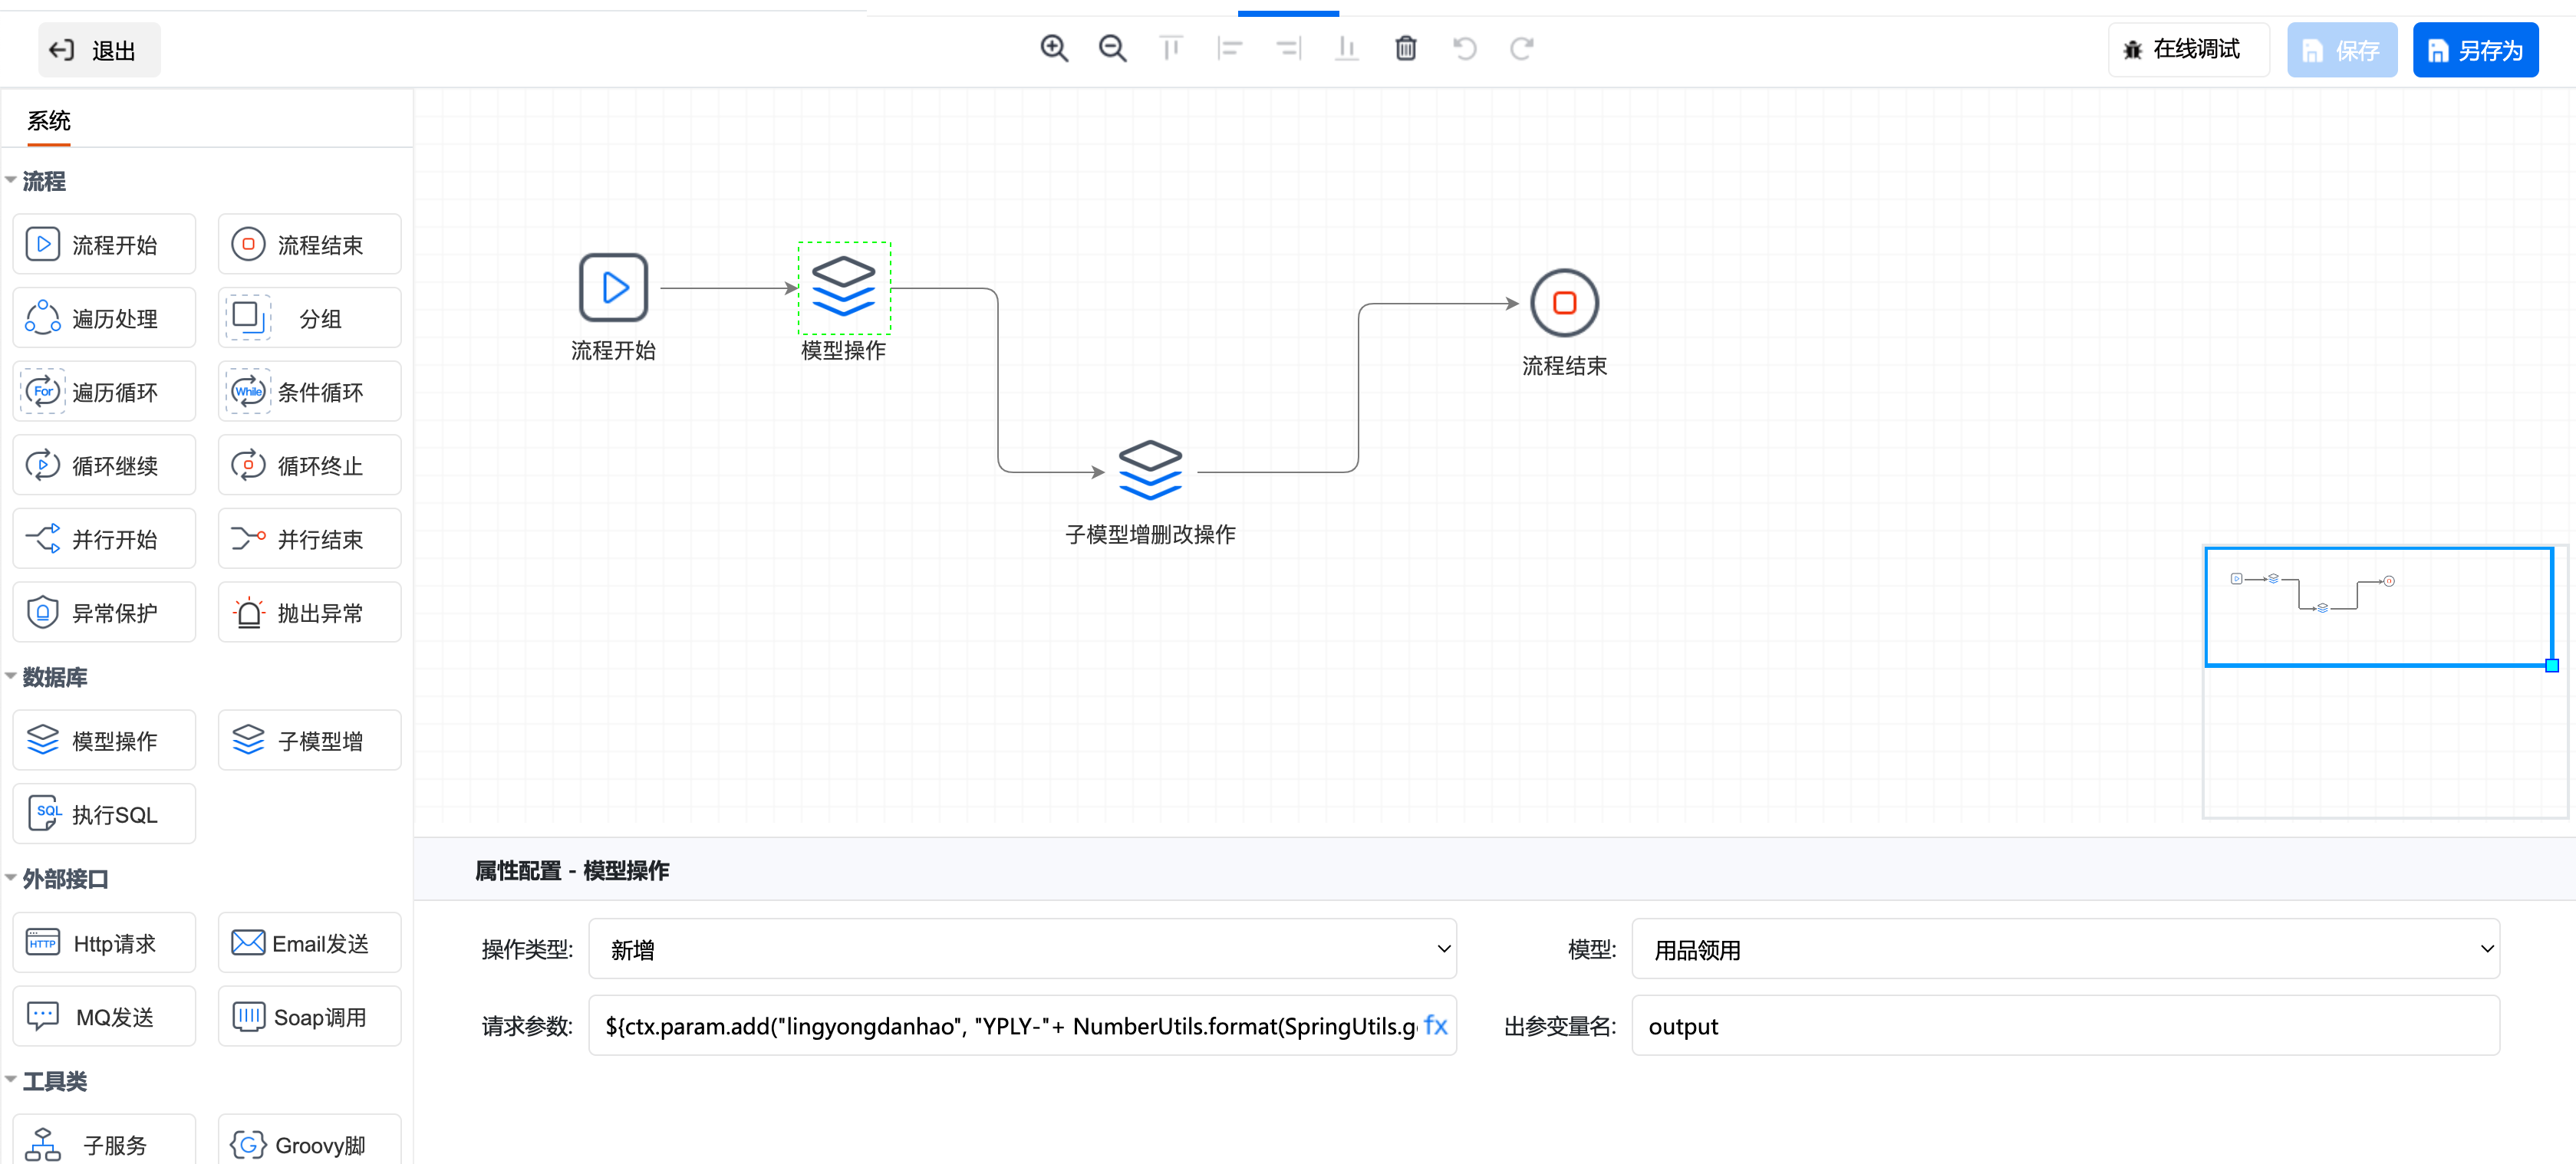Select the 流程结束 palette component
2576x1164 pixels.
(309, 244)
